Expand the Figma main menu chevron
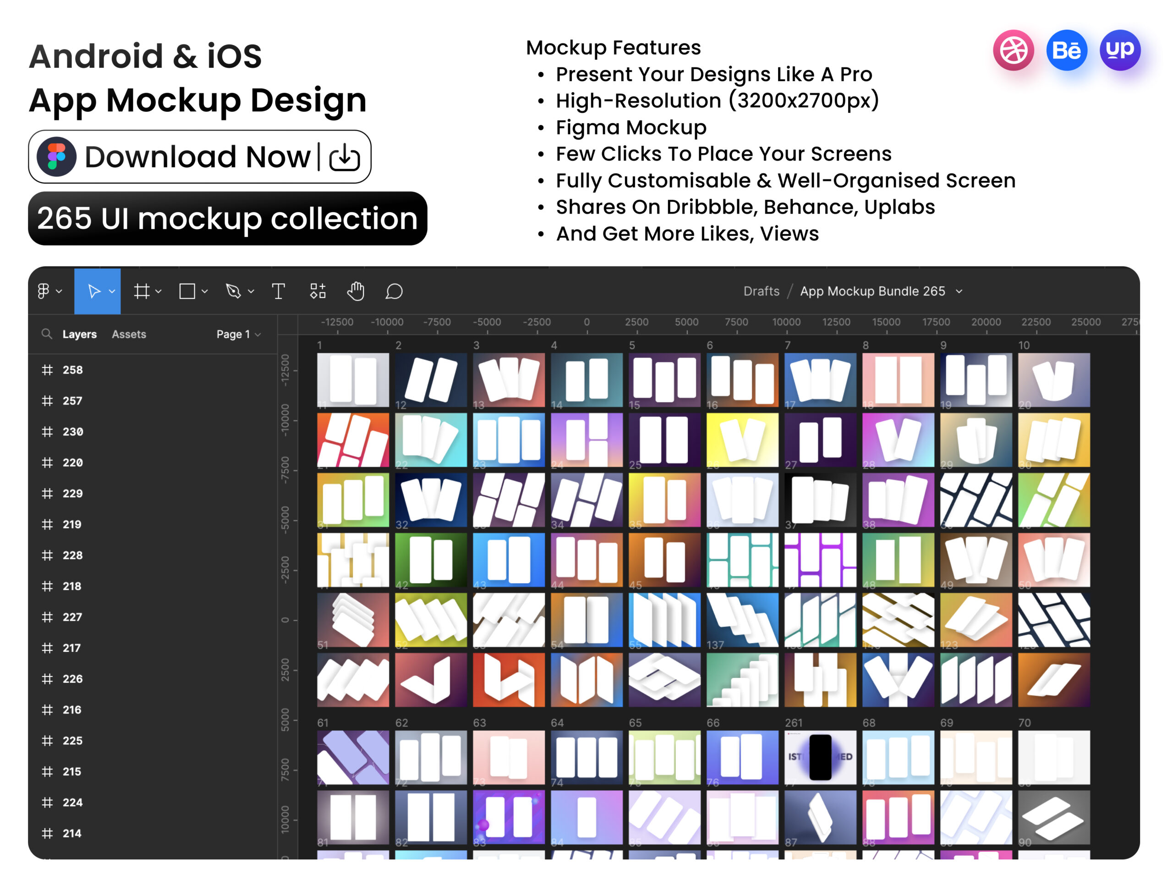The height and width of the screenshot is (880, 1173). [59, 291]
